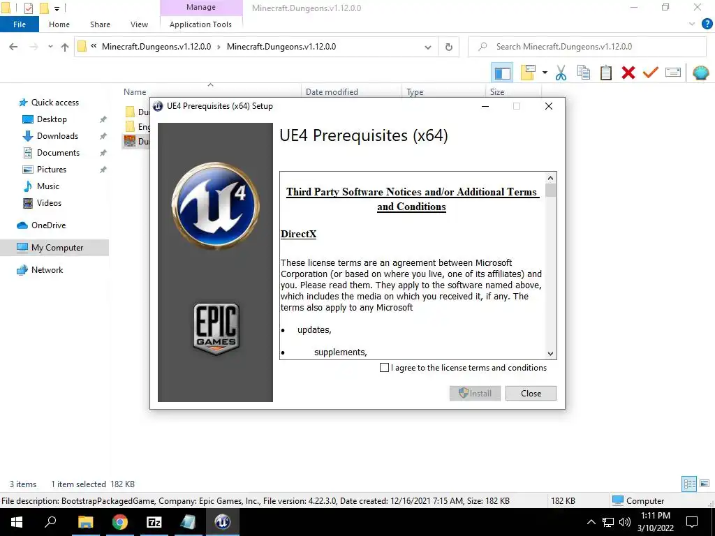Sort by the Size column header
The height and width of the screenshot is (536, 715).
(x=497, y=92)
